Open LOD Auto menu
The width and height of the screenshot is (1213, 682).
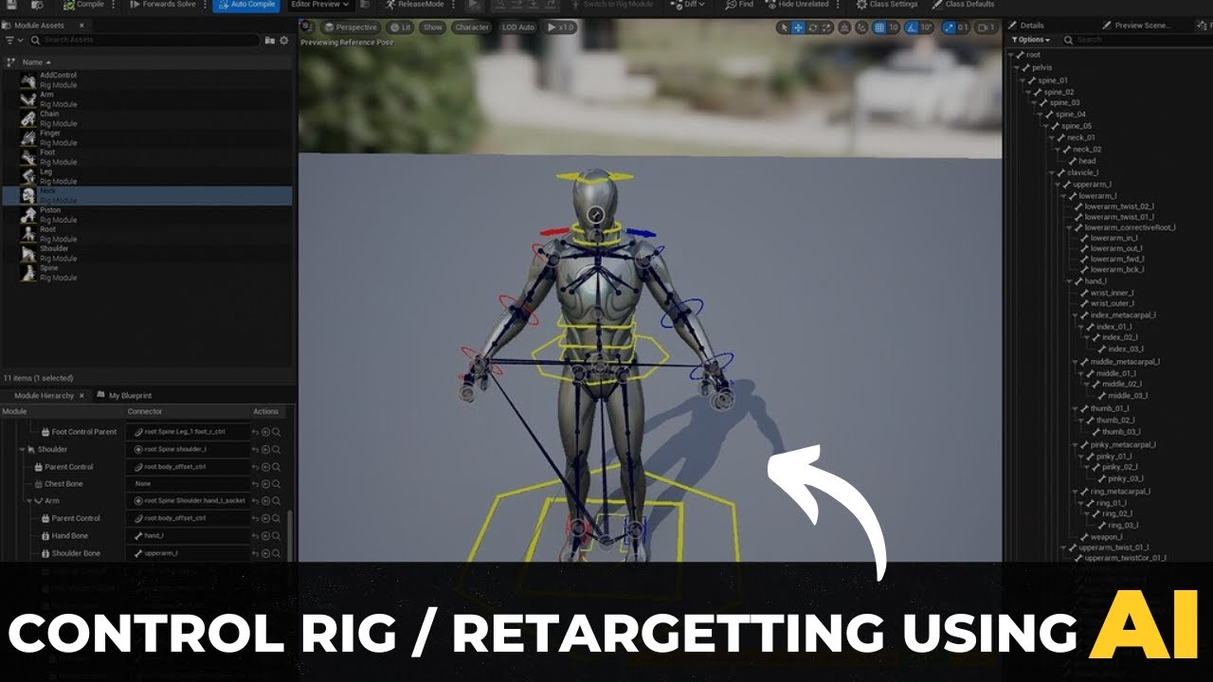518,27
